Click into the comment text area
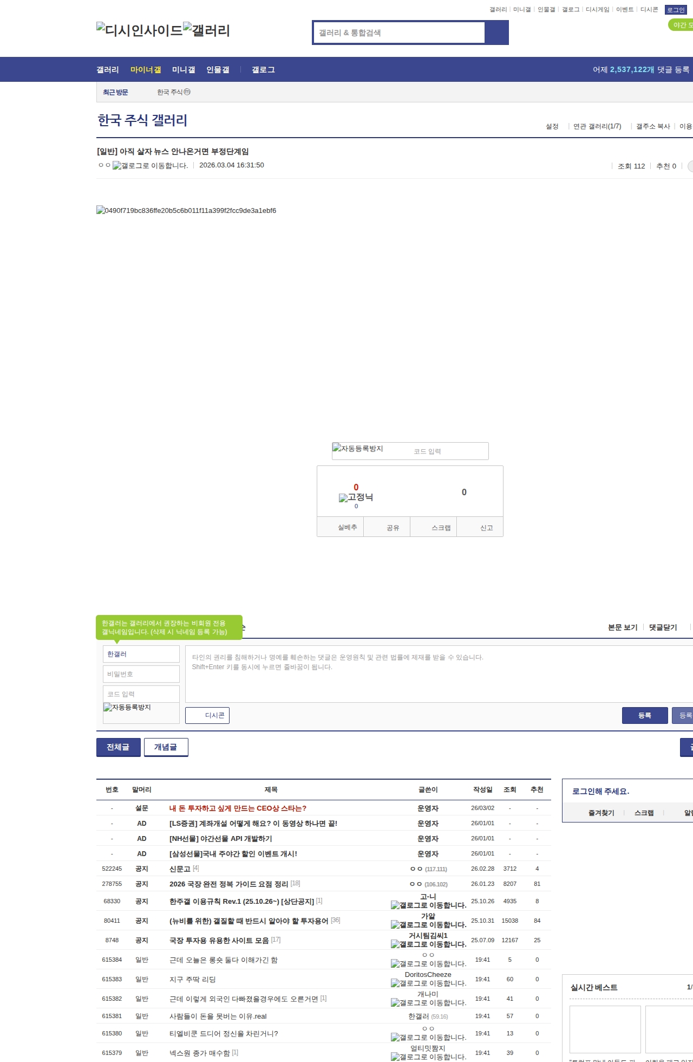 tap(439, 674)
